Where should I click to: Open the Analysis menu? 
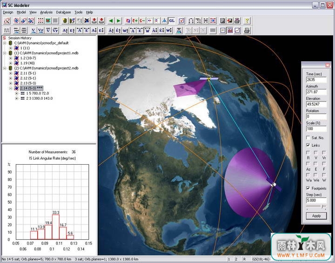pyautogui.click(x=46, y=13)
